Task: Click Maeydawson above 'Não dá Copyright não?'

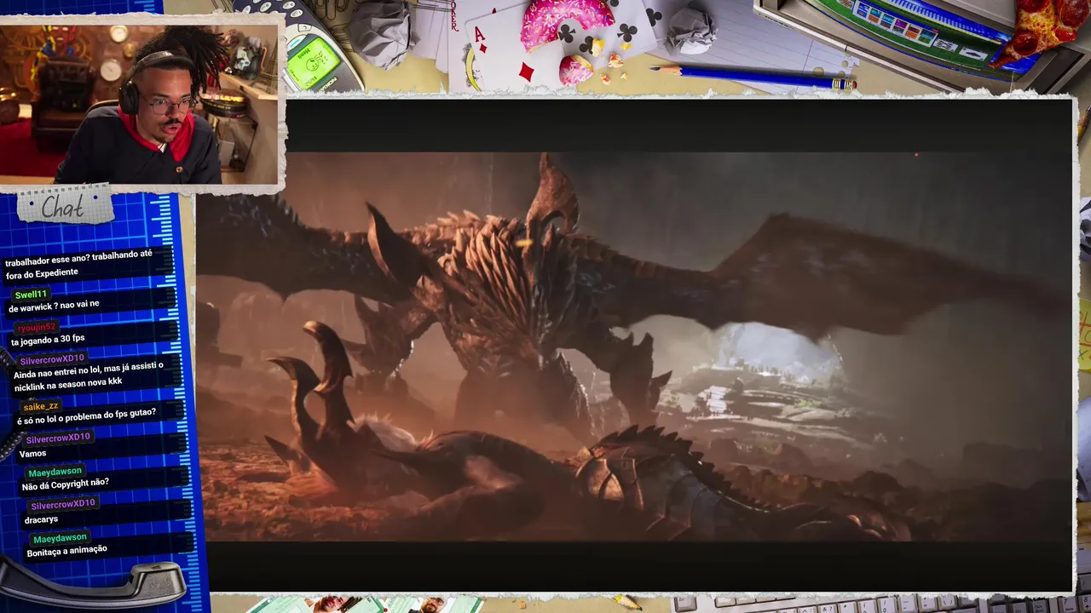Action: click(x=55, y=472)
